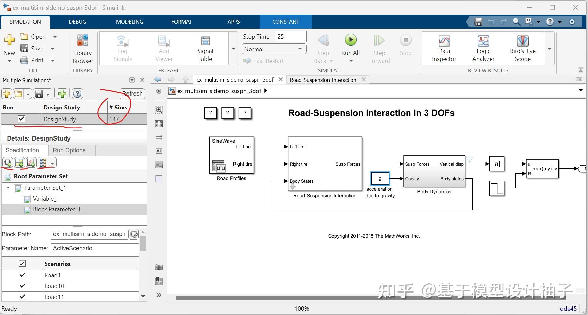Collapse the Parameter Set_1 tree item
The width and height of the screenshot is (588, 315).
tap(8, 187)
